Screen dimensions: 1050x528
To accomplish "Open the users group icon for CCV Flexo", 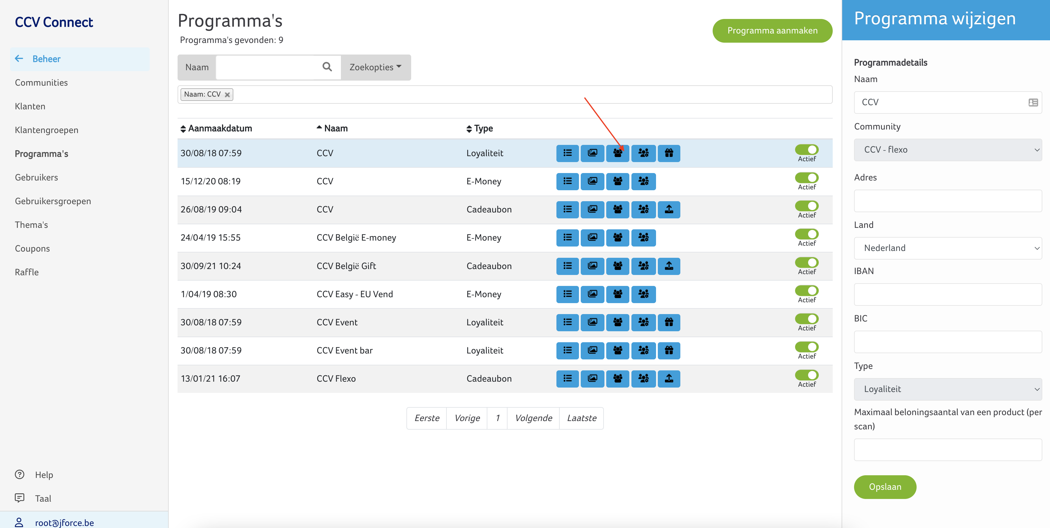I will [x=617, y=378].
